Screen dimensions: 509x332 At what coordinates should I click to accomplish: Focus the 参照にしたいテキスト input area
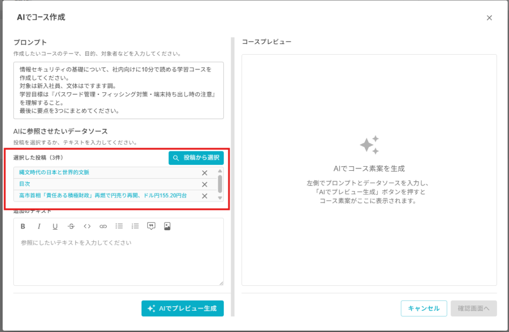[x=118, y=258]
